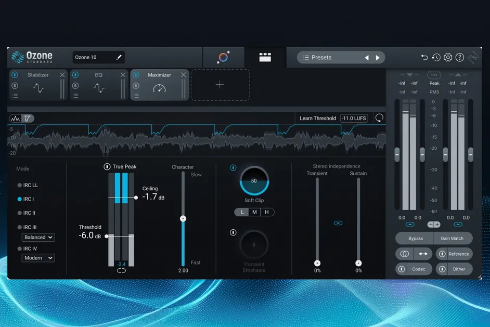
Task: Click the Bypass button
Action: [415, 238]
